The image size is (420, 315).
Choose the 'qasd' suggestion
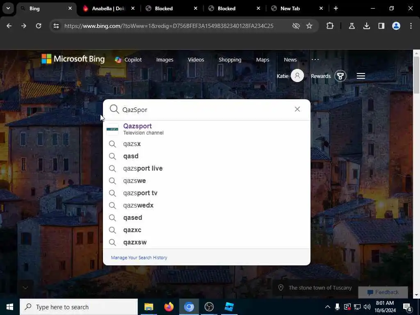pos(207,156)
